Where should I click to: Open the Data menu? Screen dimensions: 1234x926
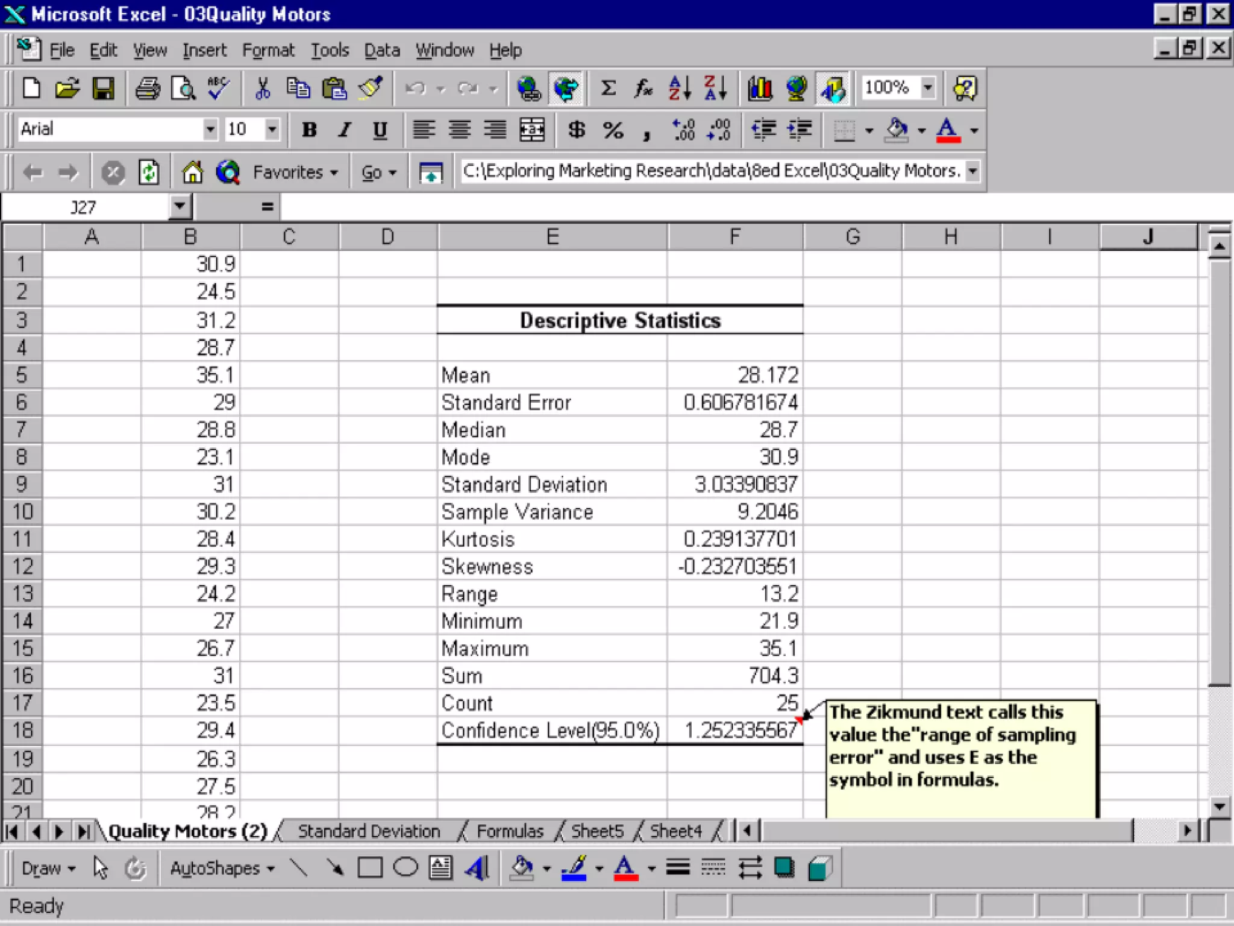coord(381,50)
